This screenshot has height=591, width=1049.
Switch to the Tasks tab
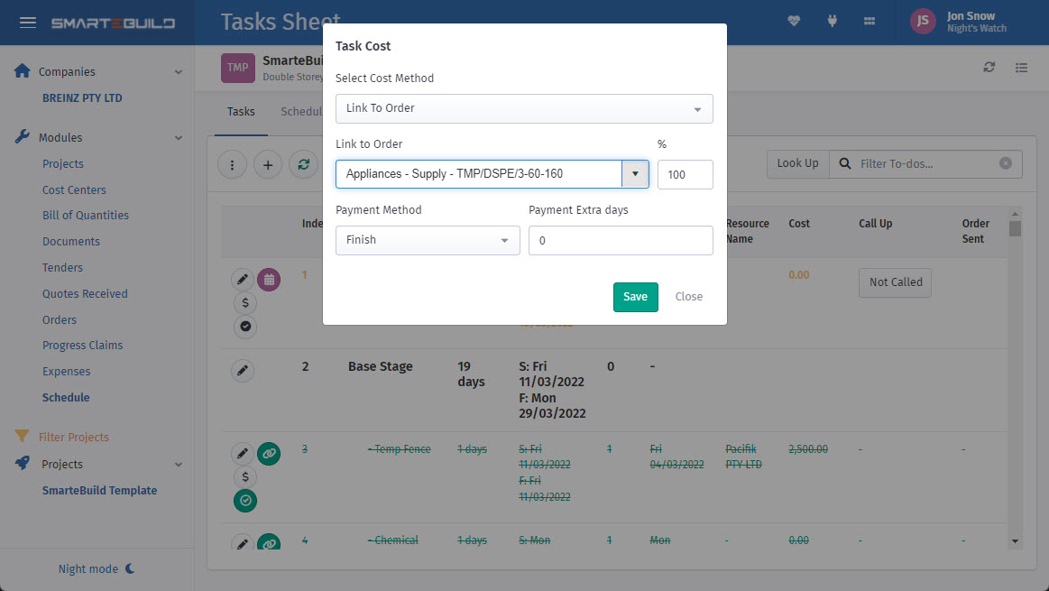(241, 112)
